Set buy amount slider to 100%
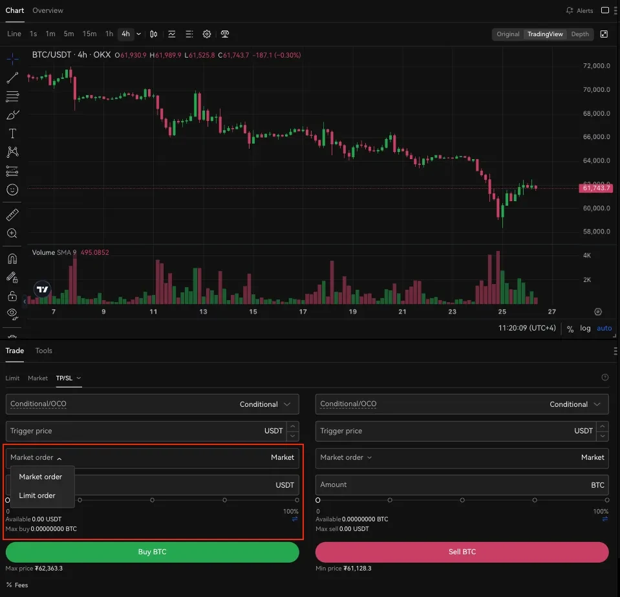This screenshot has width=620, height=597. (297, 500)
